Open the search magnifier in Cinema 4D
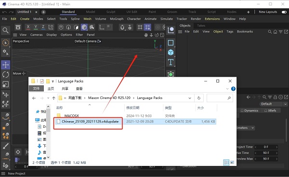Screen dimensions: 289x177 (x=5, y=30)
